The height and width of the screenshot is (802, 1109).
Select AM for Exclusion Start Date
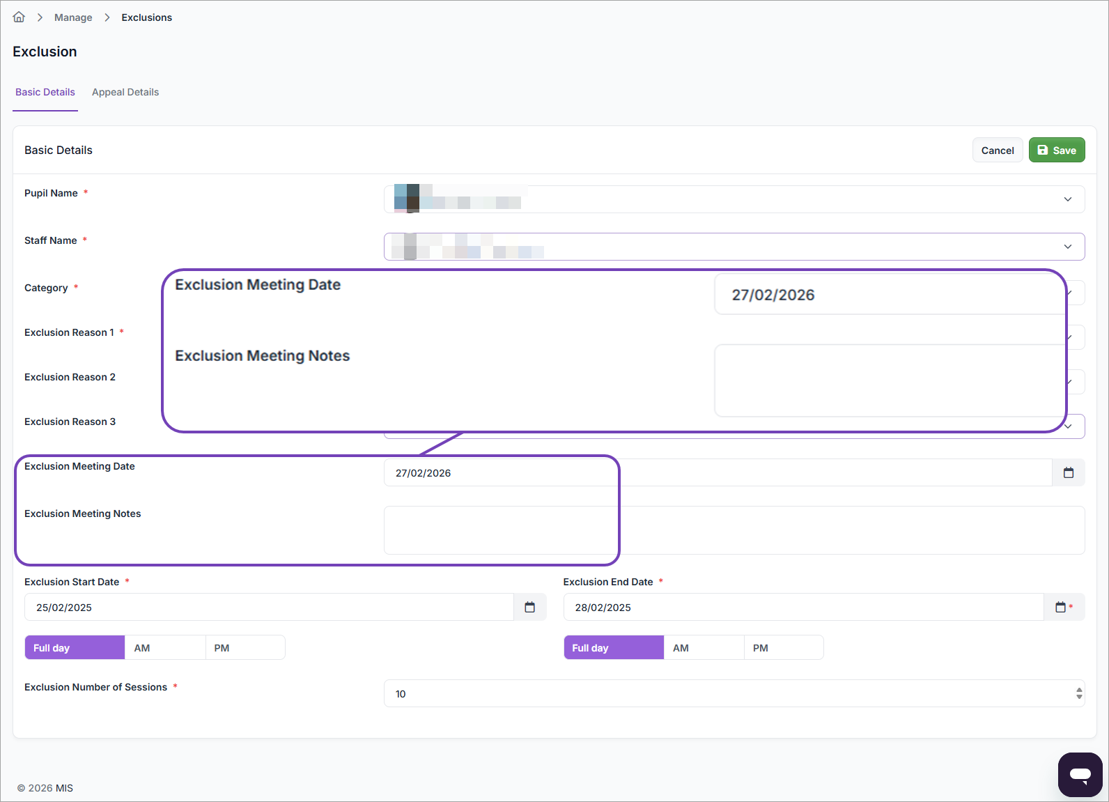click(165, 648)
